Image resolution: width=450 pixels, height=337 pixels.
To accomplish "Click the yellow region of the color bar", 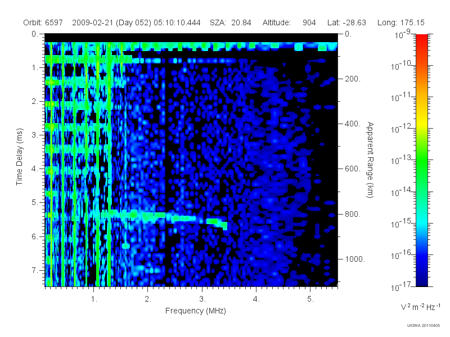I will click(422, 122).
